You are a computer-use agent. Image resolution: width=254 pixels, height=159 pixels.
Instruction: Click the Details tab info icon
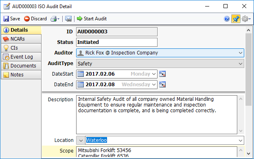point(6,30)
